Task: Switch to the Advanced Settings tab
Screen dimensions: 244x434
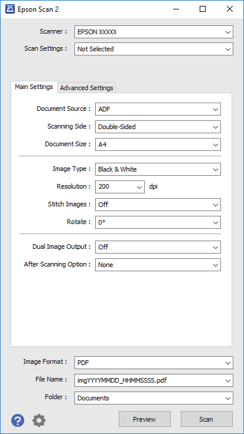Action: point(86,88)
